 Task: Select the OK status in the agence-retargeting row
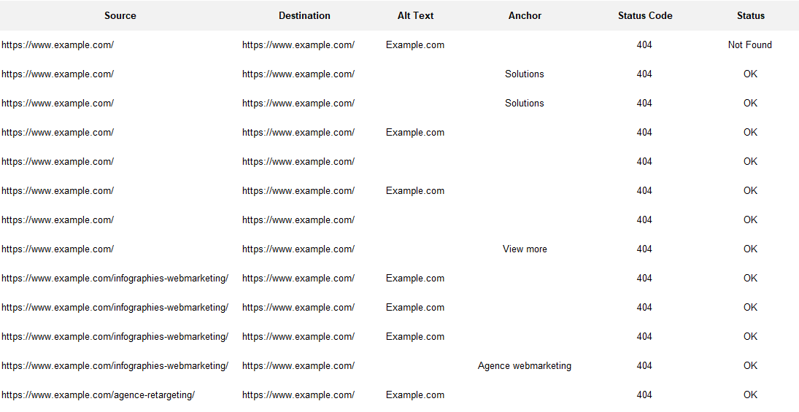[x=750, y=394]
